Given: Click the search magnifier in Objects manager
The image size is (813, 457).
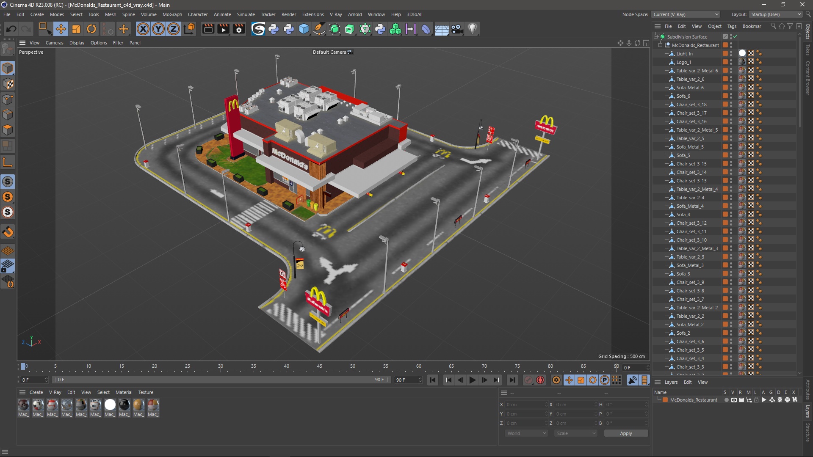Looking at the screenshot, I should [x=774, y=26].
